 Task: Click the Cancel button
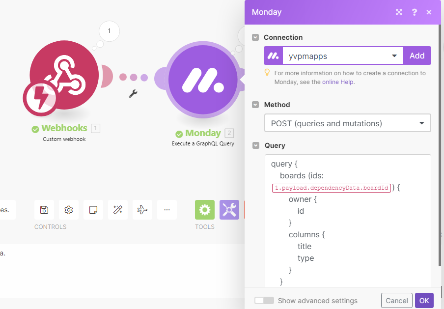tap(397, 301)
